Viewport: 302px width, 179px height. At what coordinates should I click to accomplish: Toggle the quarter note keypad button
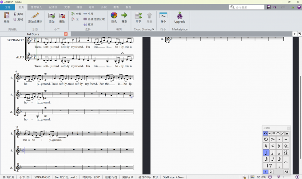click(266, 153)
